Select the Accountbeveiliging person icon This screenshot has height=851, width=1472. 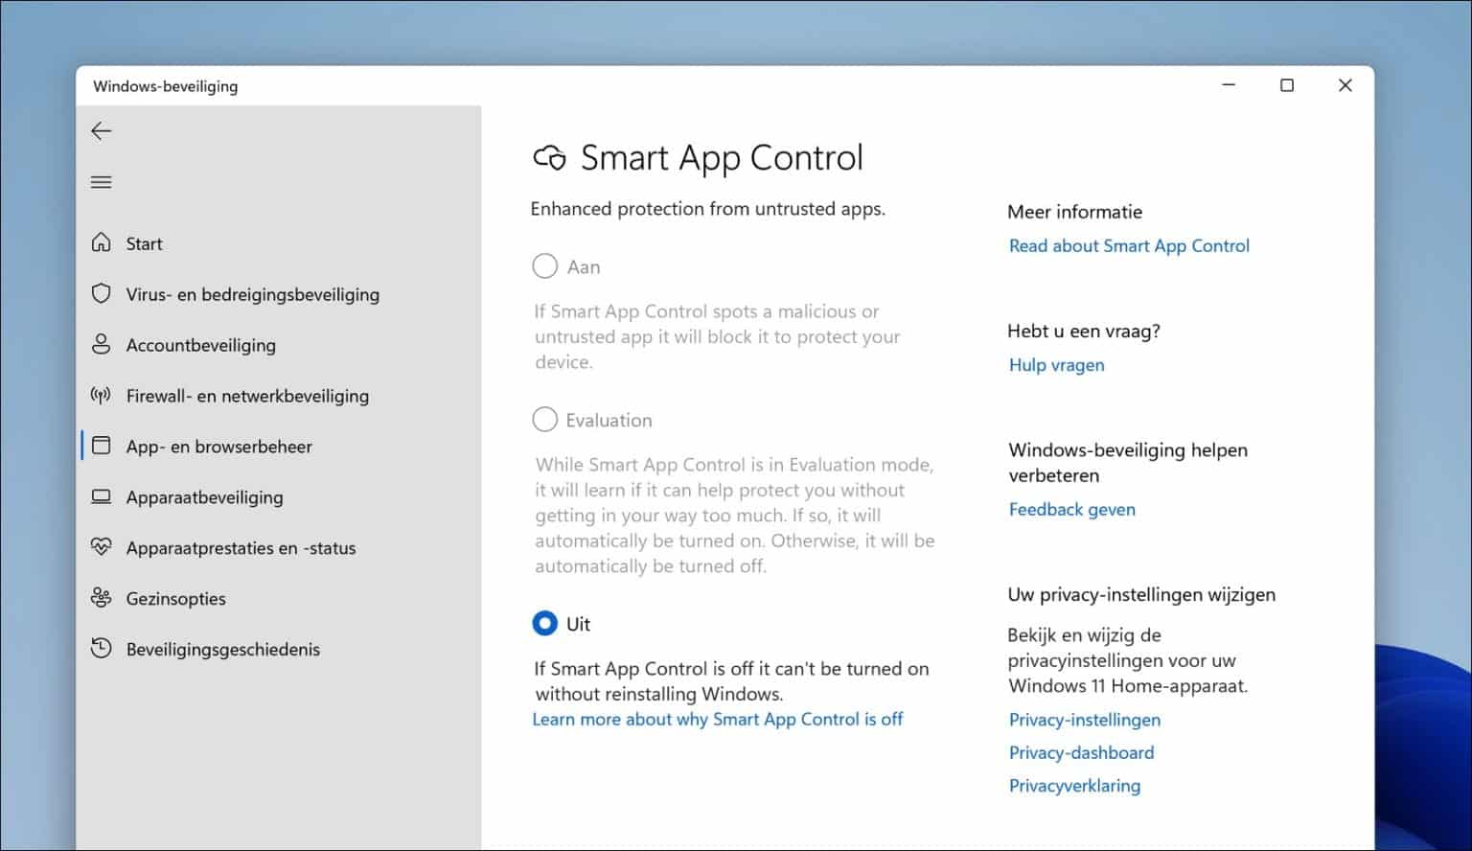(102, 345)
